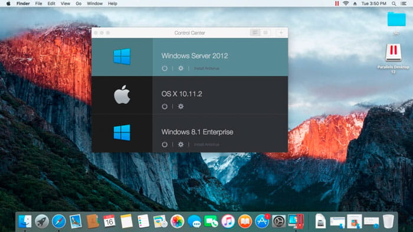Open the Apple menu
Image resolution: width=413 pixels, height=232 pixels.
[8, 4]
